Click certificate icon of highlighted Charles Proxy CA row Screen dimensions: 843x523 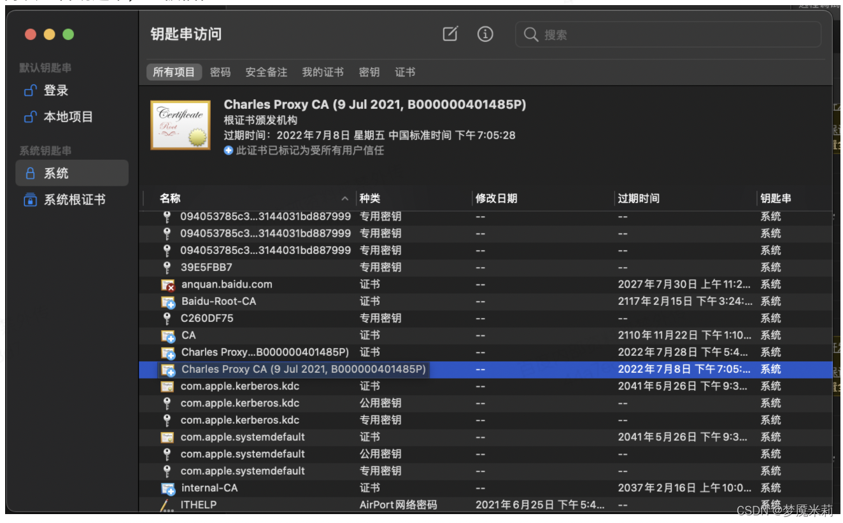pos(168,370)
